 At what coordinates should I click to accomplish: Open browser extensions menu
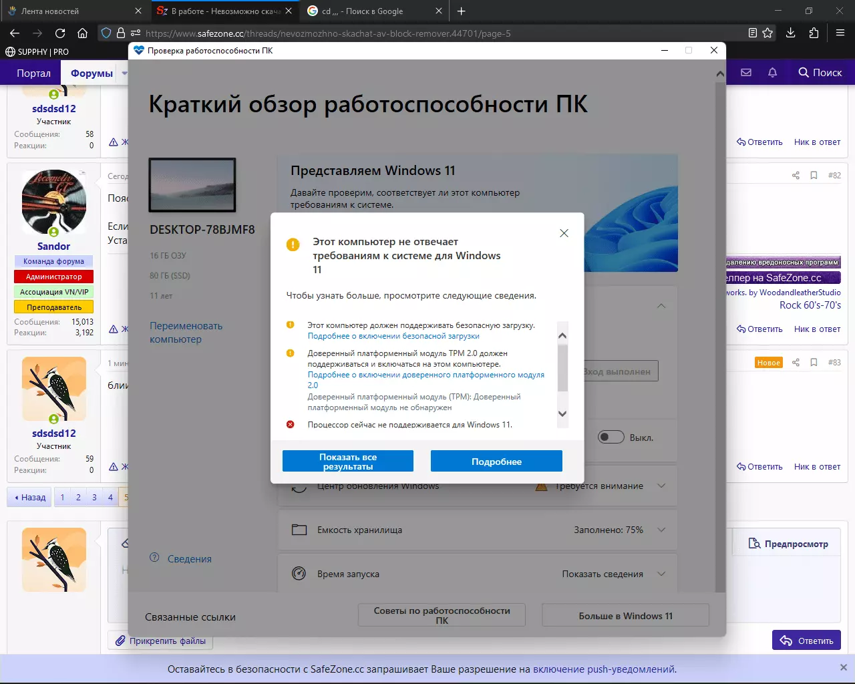[x=814, y=33]
